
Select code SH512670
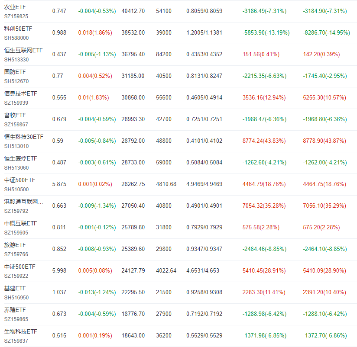tap(16, 81)
